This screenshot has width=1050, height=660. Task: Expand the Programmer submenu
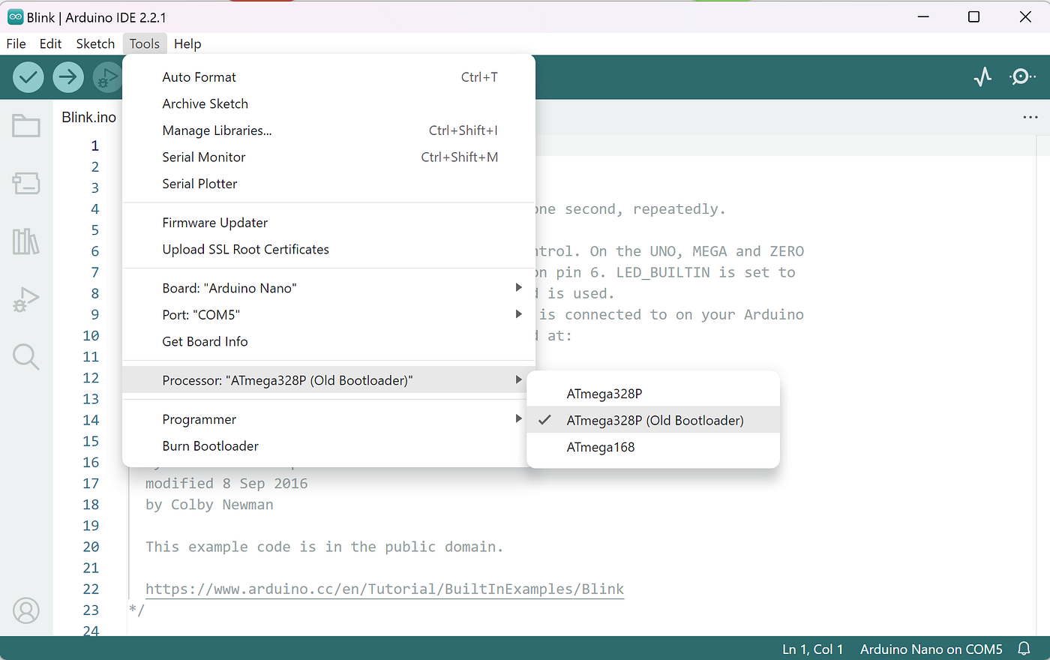click(x=328, y=419)
